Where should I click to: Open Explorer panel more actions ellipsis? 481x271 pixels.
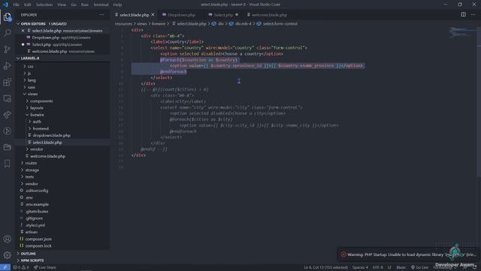pos(101,15)
